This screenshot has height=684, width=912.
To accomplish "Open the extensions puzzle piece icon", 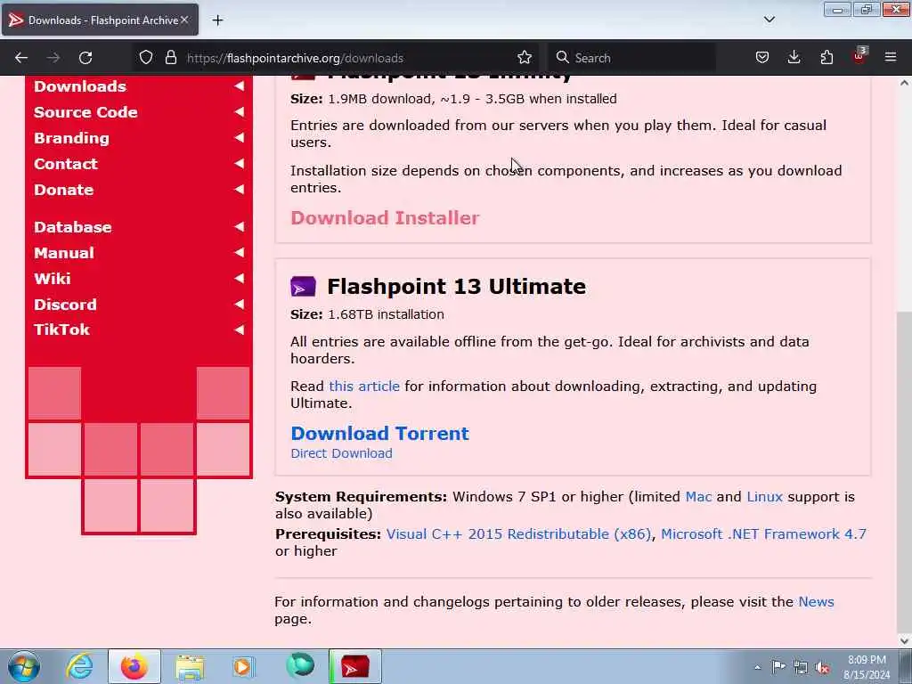I will click(826, 58).
